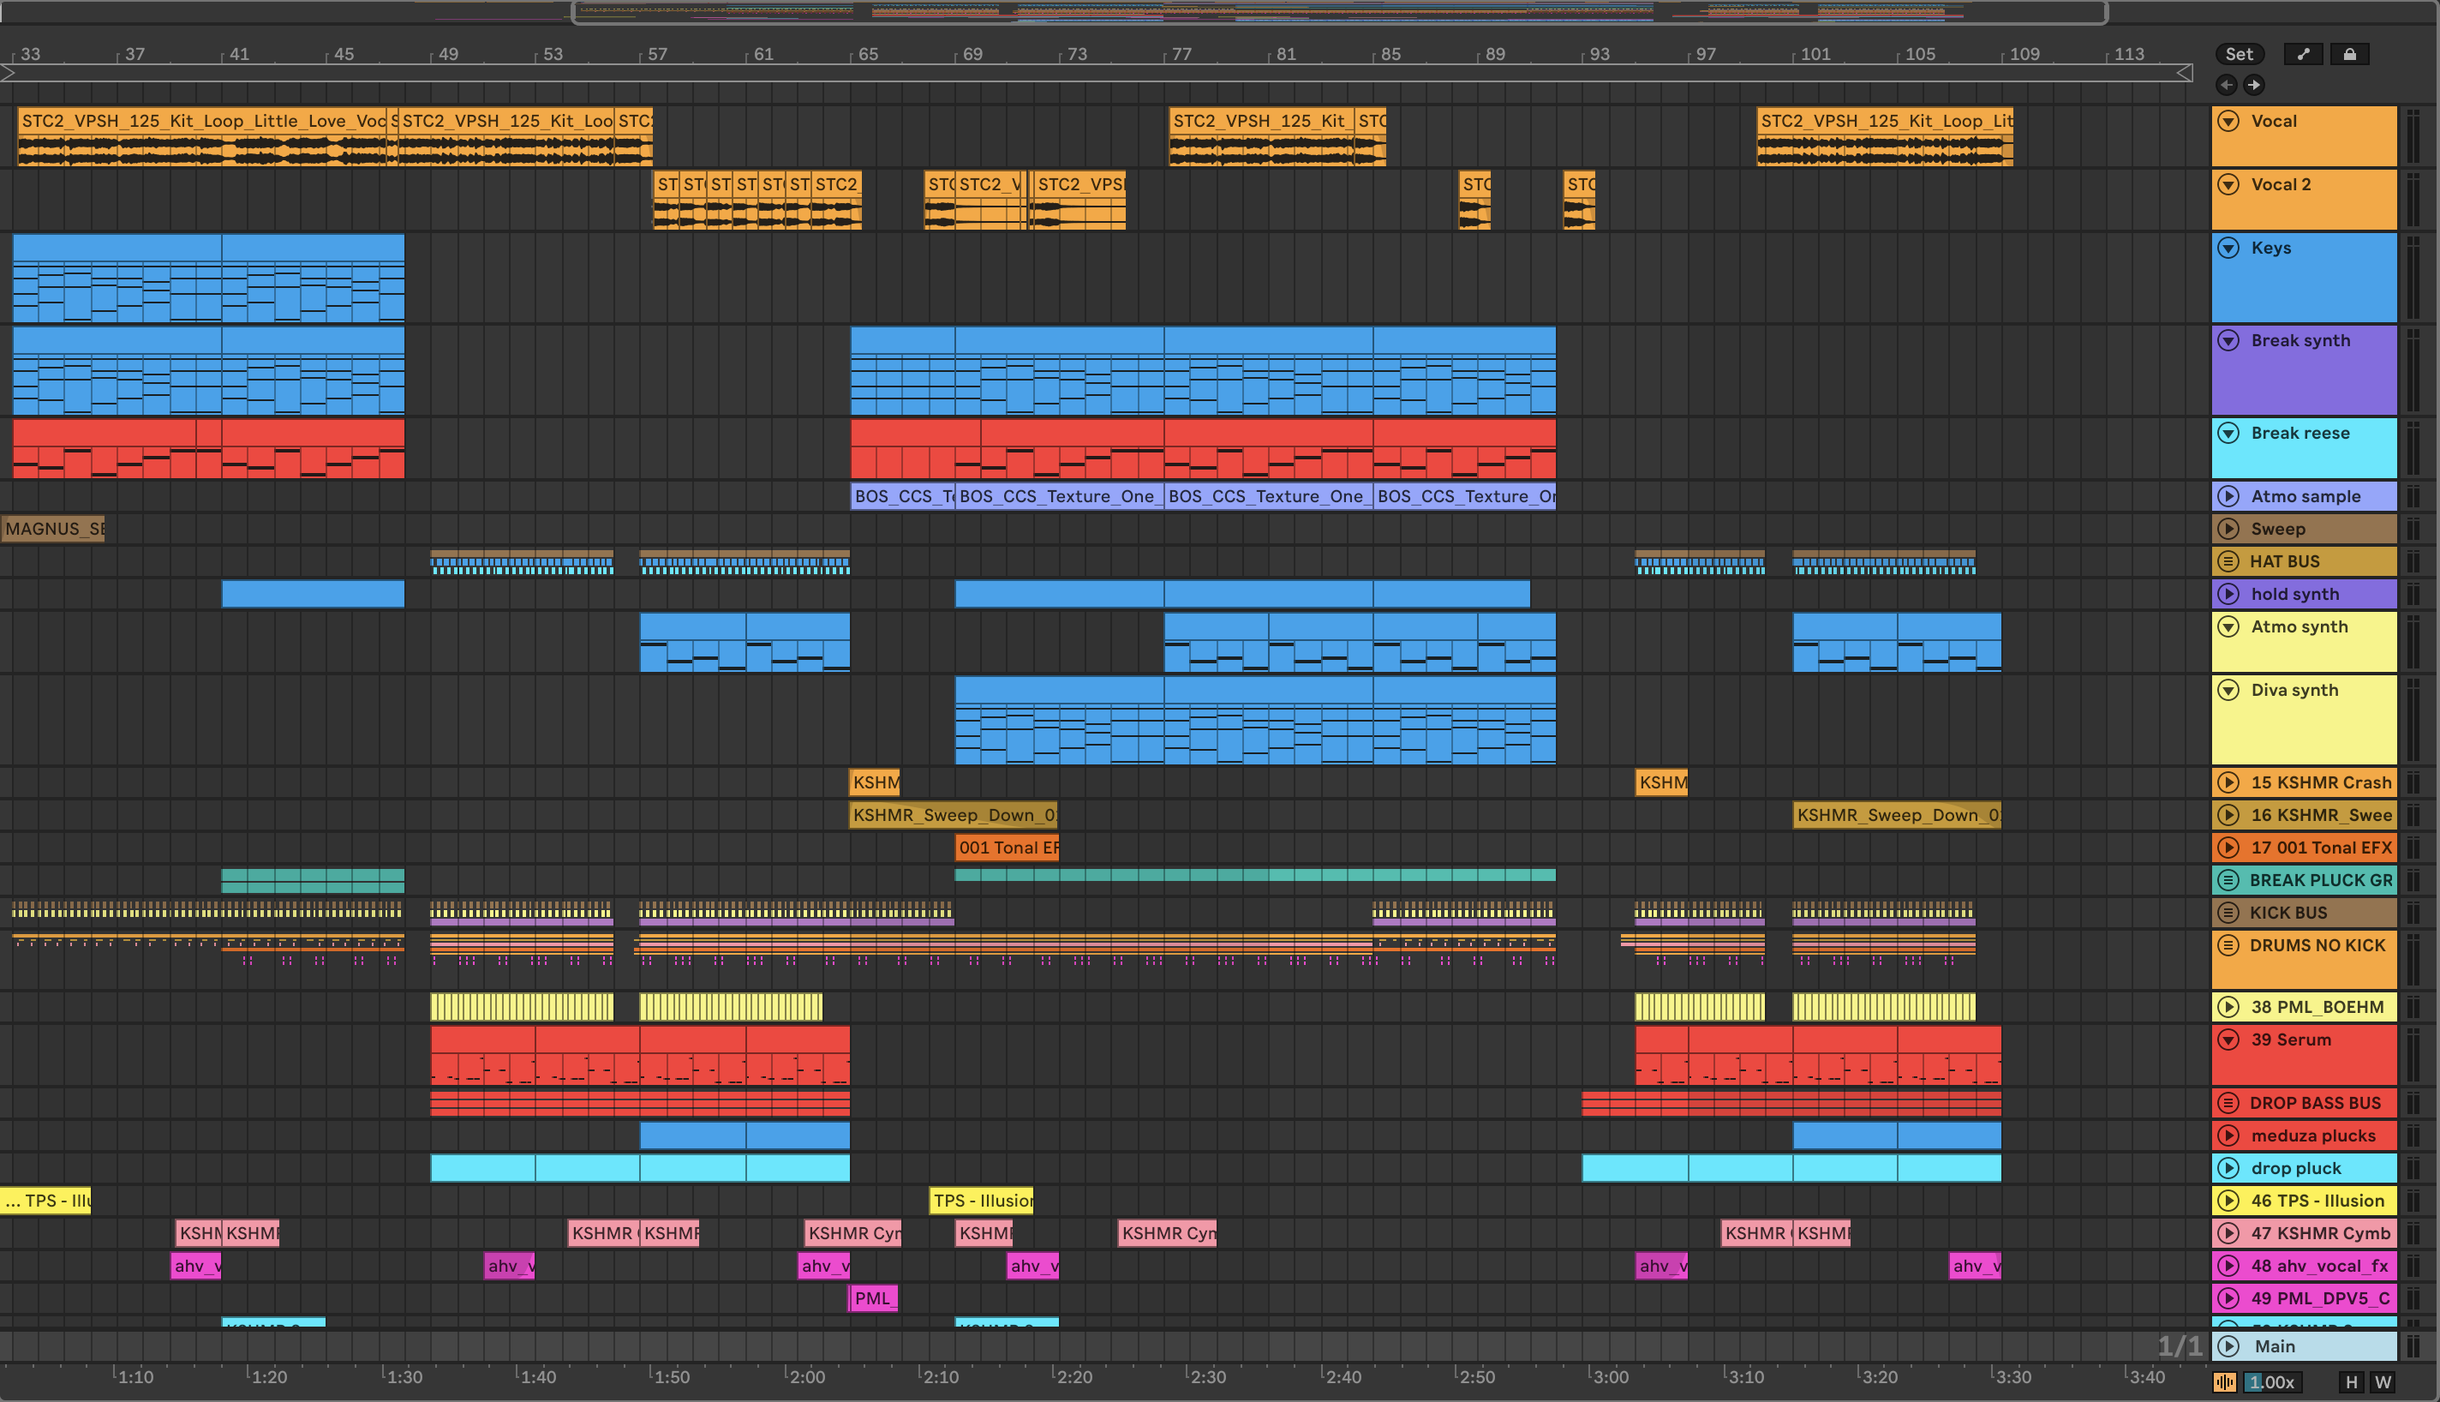
Task: Select the Break reese track title
Action: click(x=2300, y=433)
